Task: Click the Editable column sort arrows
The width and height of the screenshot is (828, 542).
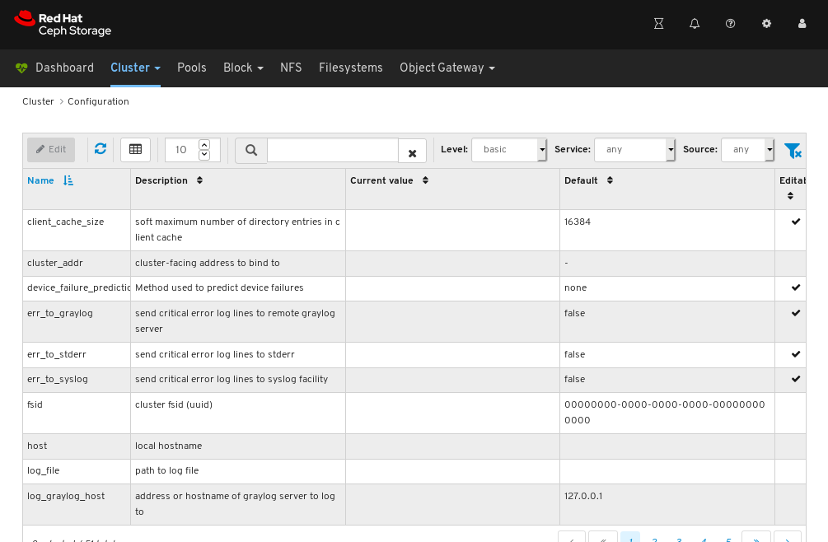Action: pos(790,196)
